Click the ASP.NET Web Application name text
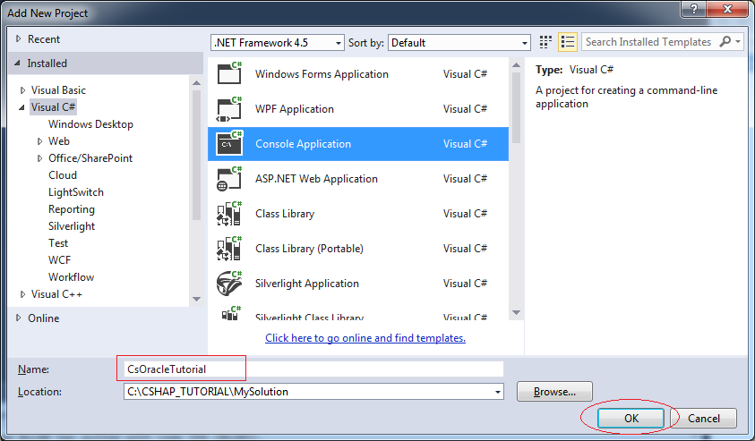 pyautogui.click(x=316, y=179)
